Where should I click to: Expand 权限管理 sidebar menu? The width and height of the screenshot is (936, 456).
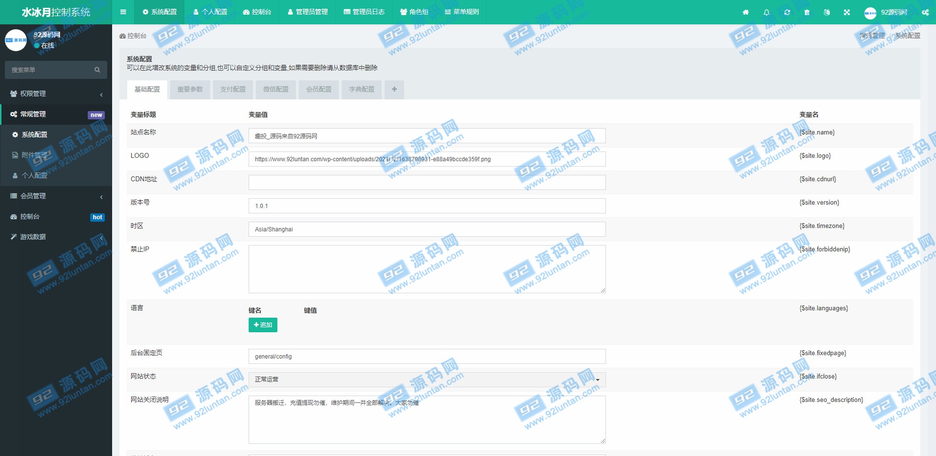pos(56,94)
